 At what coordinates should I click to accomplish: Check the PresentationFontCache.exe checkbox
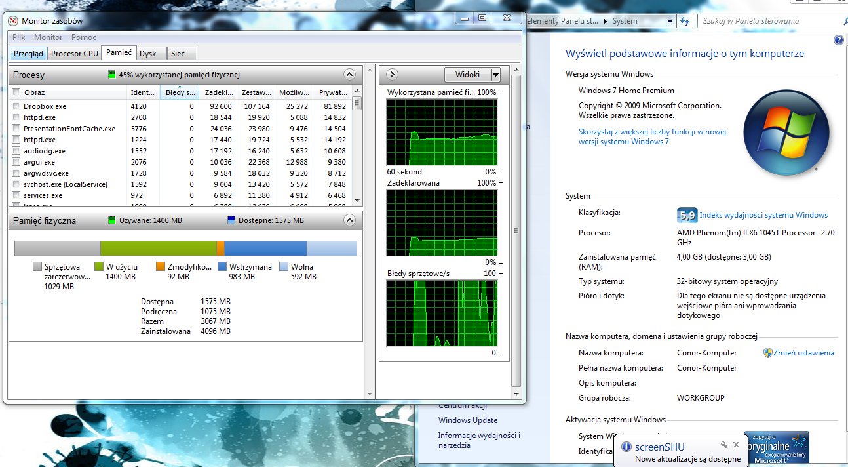pos(16,129)
